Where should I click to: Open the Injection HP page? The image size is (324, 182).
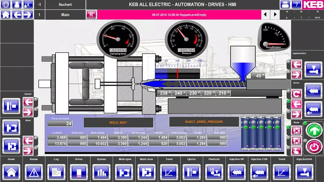tap(237, 172)
